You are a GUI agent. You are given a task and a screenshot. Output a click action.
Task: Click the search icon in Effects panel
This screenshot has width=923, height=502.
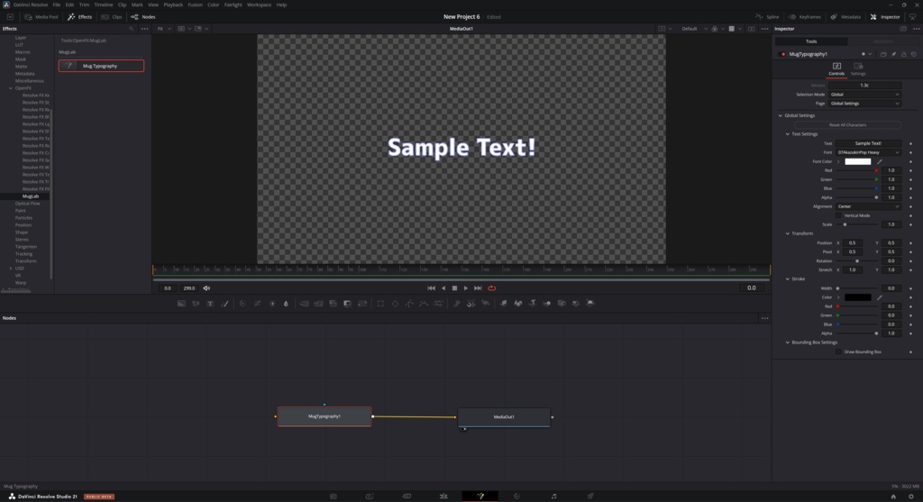(132, 29)
